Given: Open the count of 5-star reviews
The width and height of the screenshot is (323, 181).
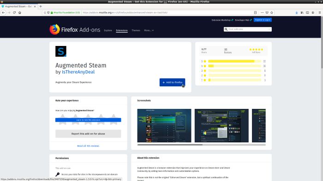Looking at the screenshot, I should (264, 61).
